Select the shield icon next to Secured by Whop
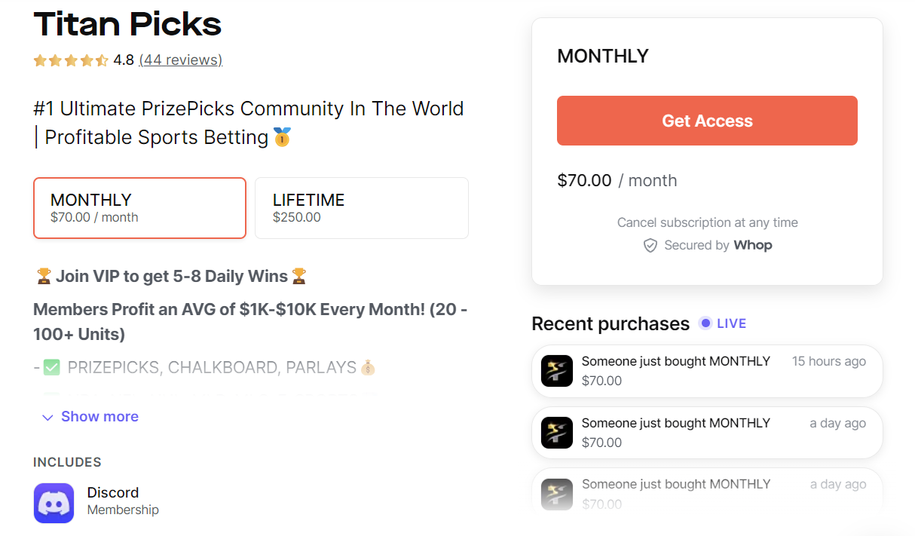This screenshot has height=536, width=915. (650, 245)
